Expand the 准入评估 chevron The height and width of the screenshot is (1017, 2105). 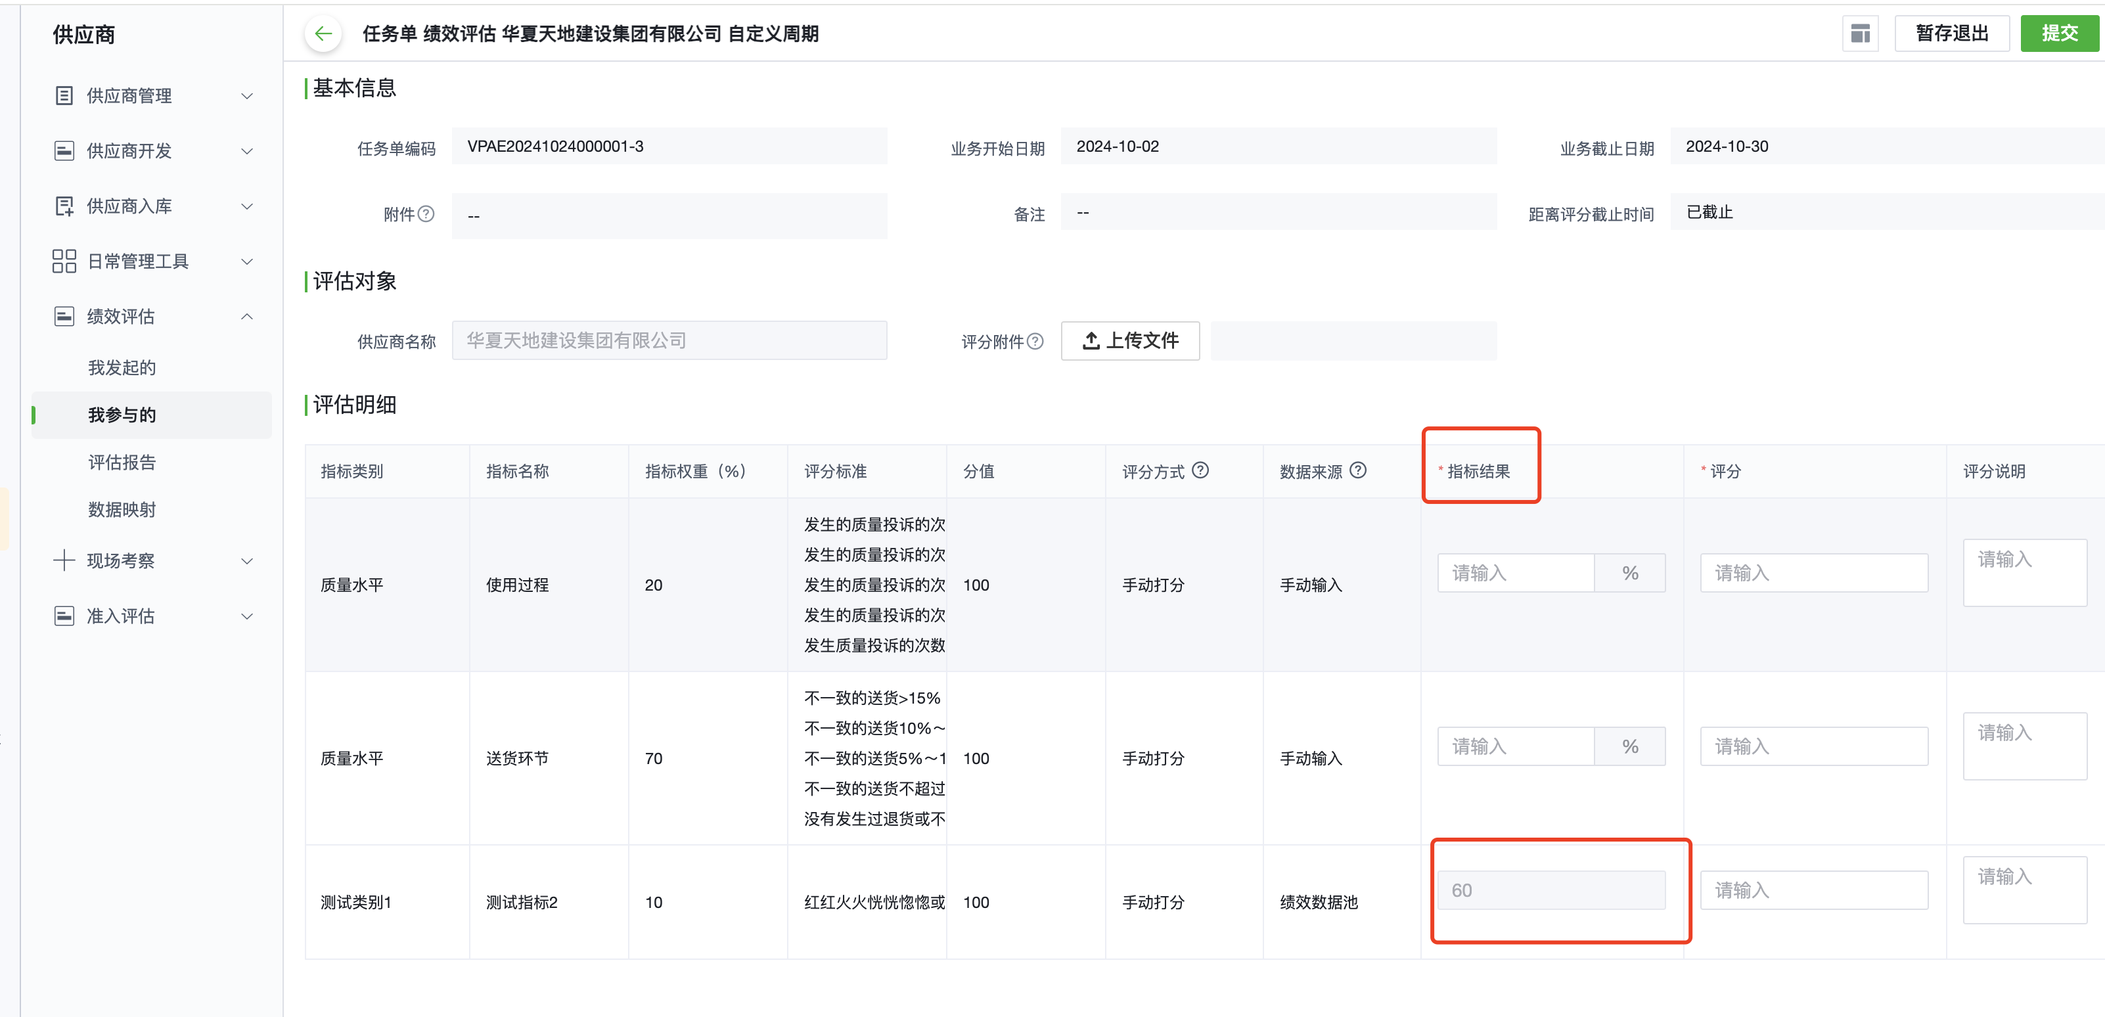click(247, 616)
